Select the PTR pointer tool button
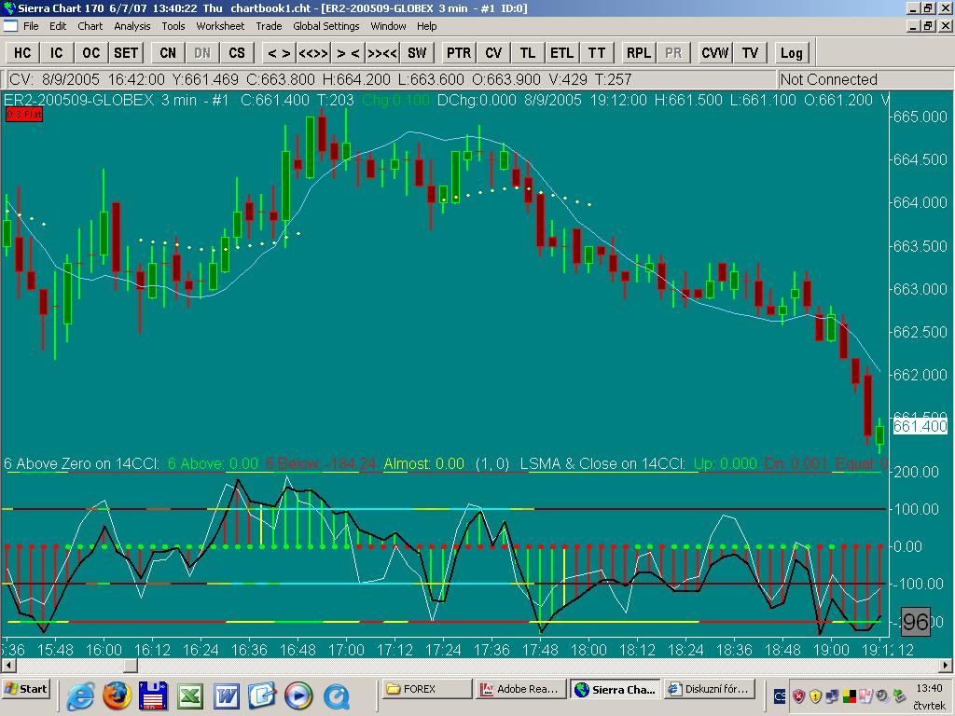 pyautogui.click(x=458, y=53)
